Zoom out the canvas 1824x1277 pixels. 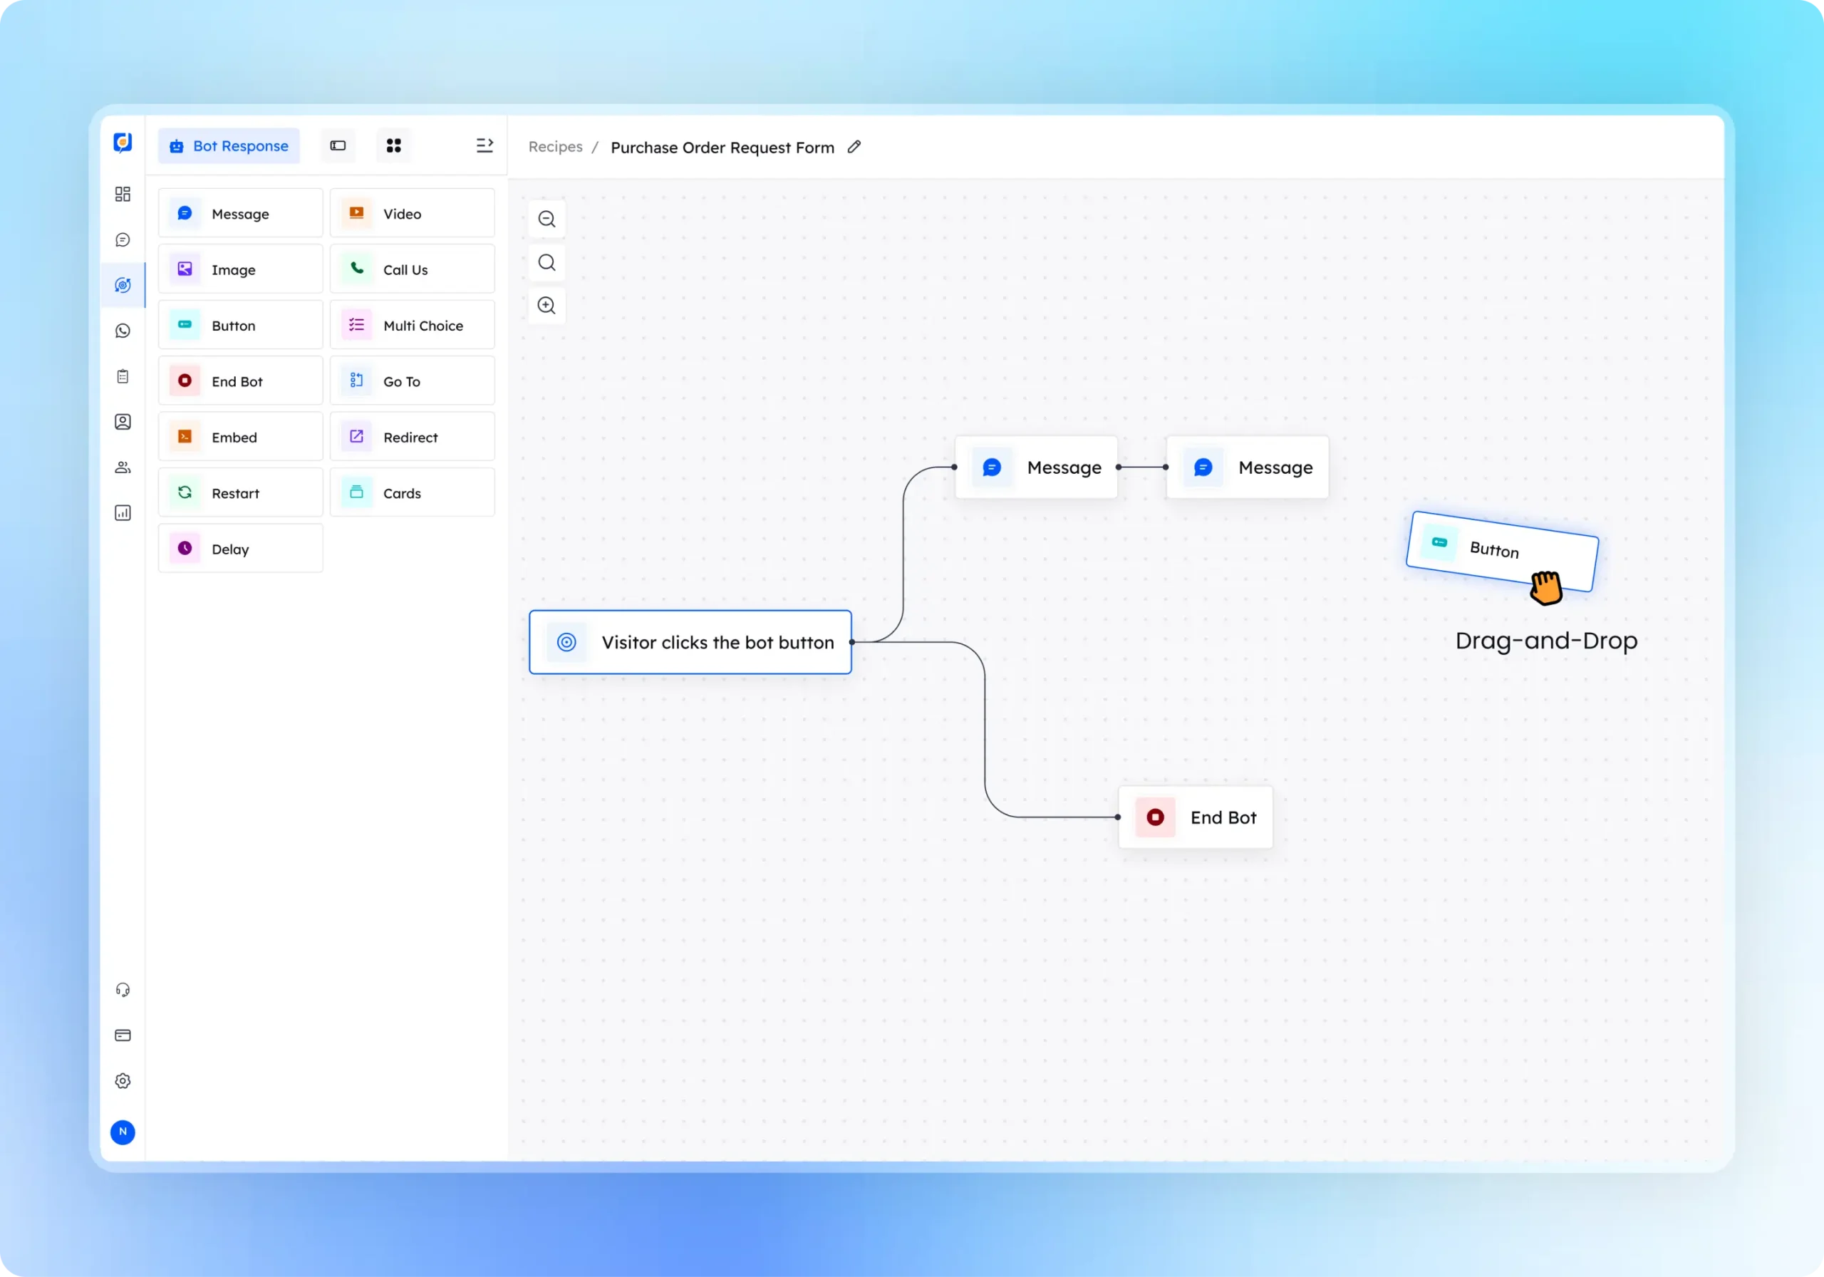coord(546,219)
